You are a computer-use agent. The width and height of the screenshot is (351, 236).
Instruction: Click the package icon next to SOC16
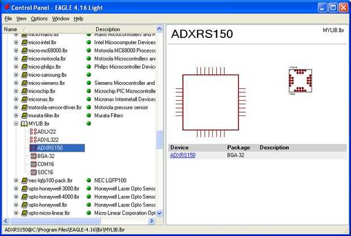coord(33,172)
